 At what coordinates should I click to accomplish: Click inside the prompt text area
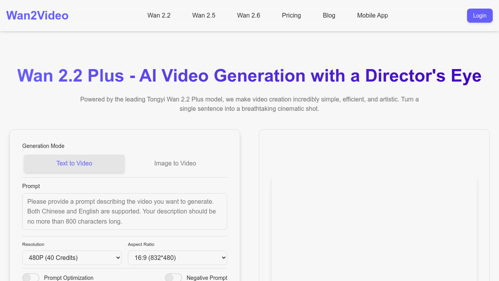click(124, 211)
